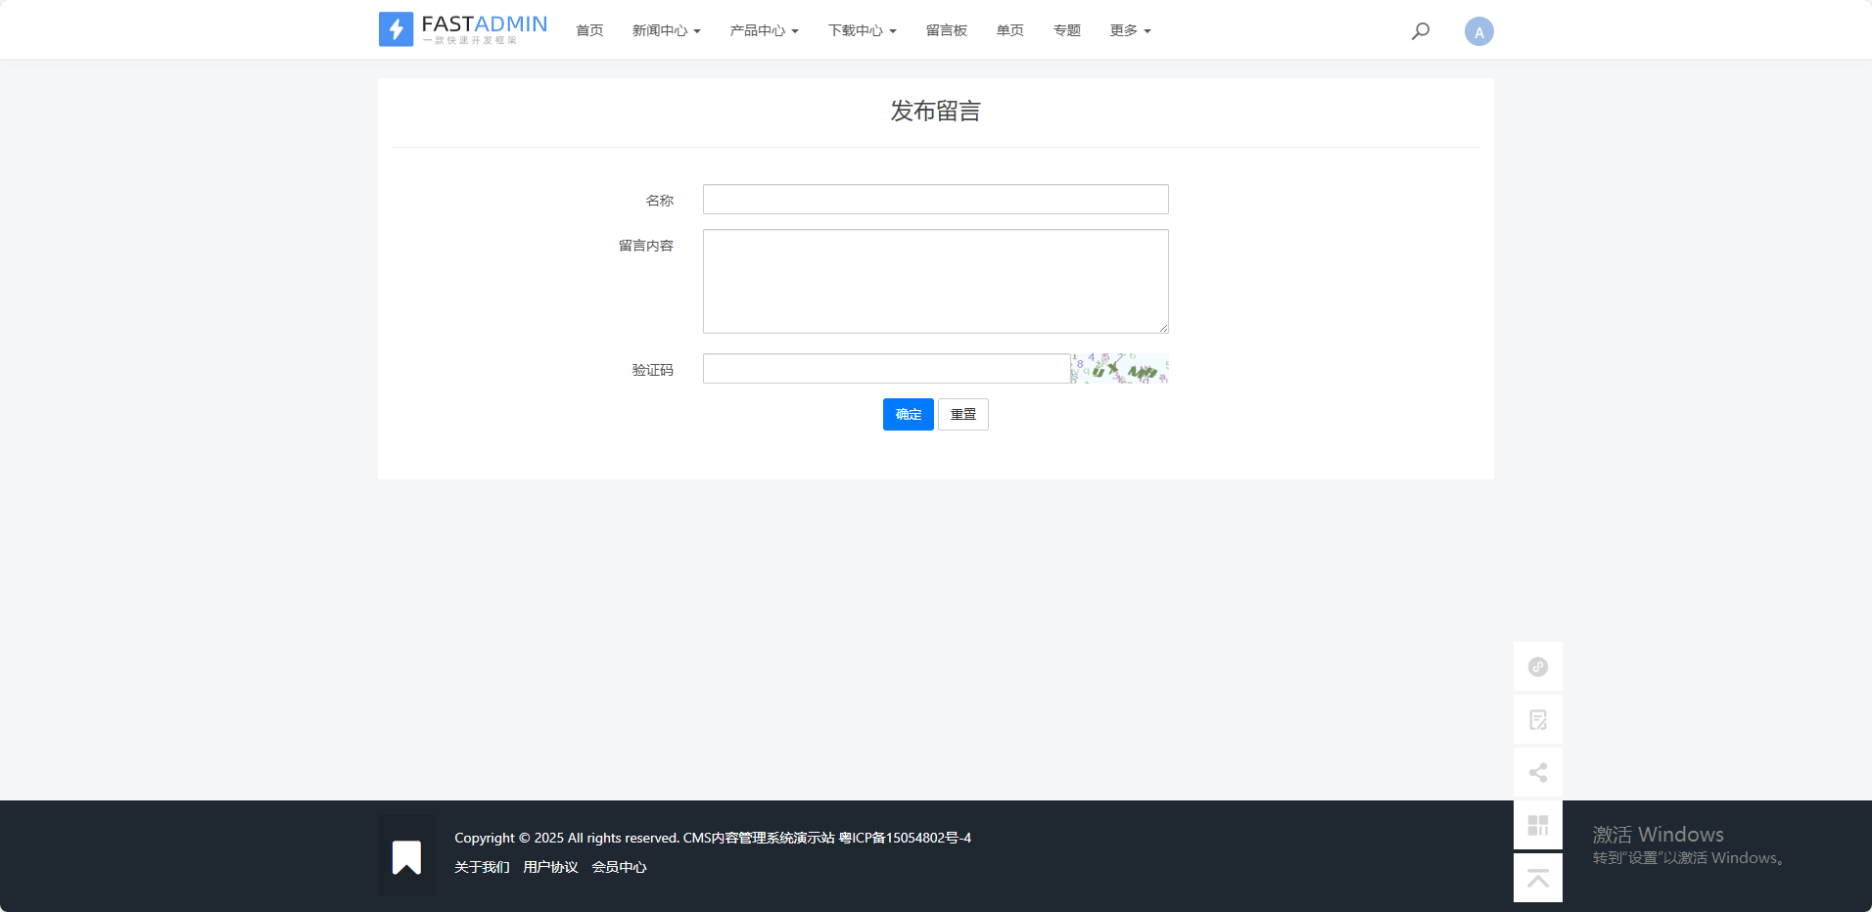Open the search magnifier icon
The width and height of the screenshot is (1872, 912).
[1420, 31]
